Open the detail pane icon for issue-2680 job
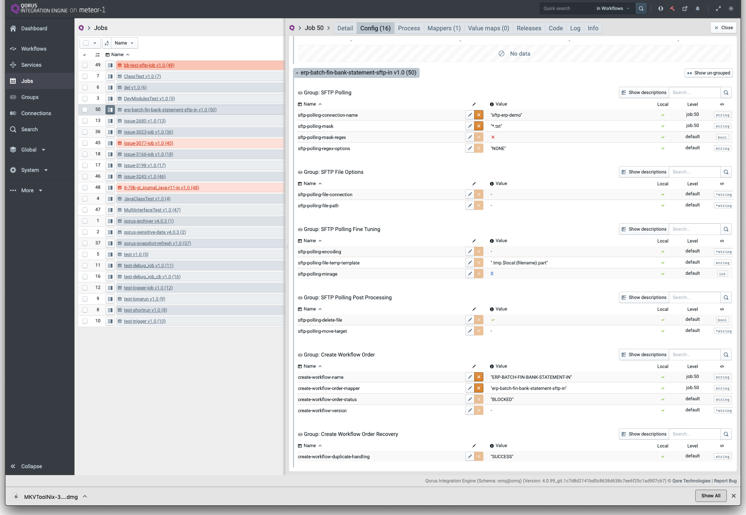The image size is (746, 515). pos(110,121)
